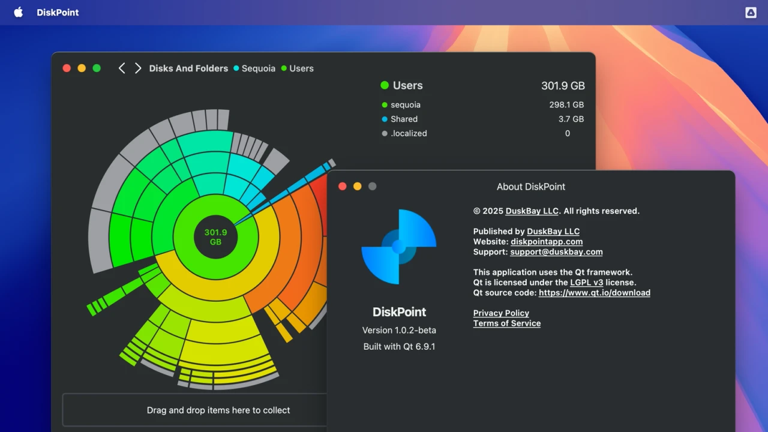Close the About DiskPoint window
The height and width of the screenshot is (432, 768).
tap(343, 187)
